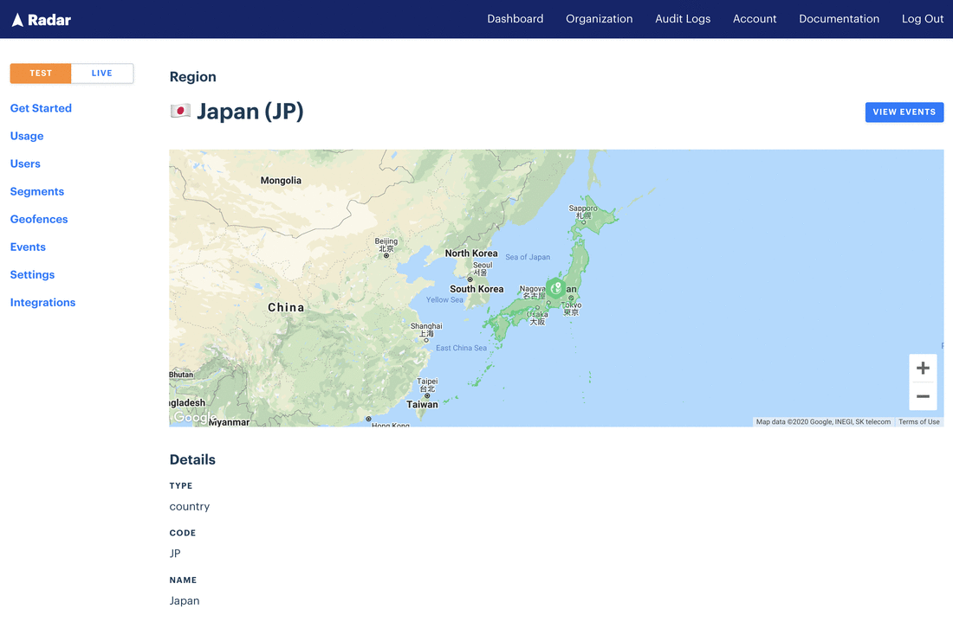The width and height of the screenshot is (953, 635).
Task: Click the Radar logo in header
Action: click(x=42, y=19)
